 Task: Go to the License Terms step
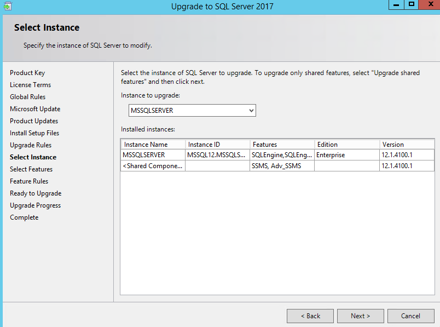point(30,85)
